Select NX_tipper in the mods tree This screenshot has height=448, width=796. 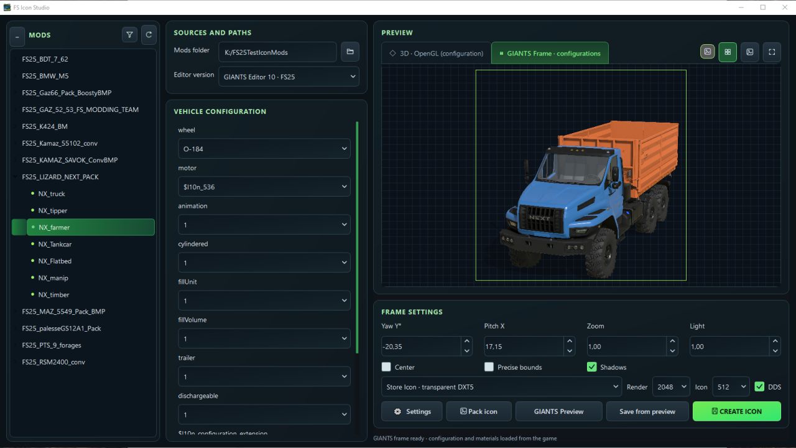coord(53,210)
